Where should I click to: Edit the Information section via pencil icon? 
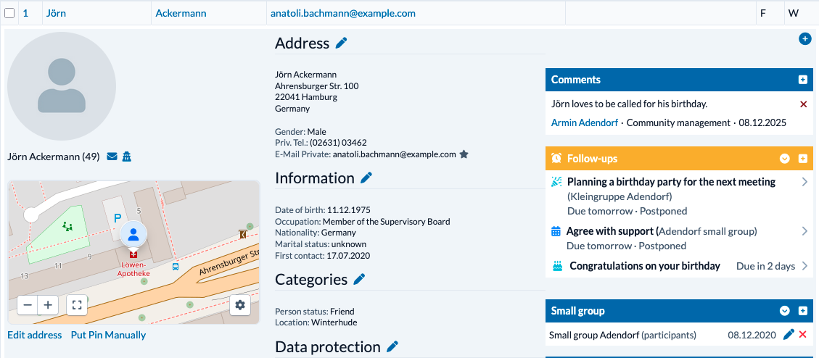pyautogui.click(x=366, y=178)
